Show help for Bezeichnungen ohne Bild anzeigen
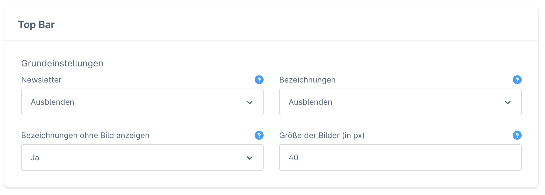 (x=259, y=136)
